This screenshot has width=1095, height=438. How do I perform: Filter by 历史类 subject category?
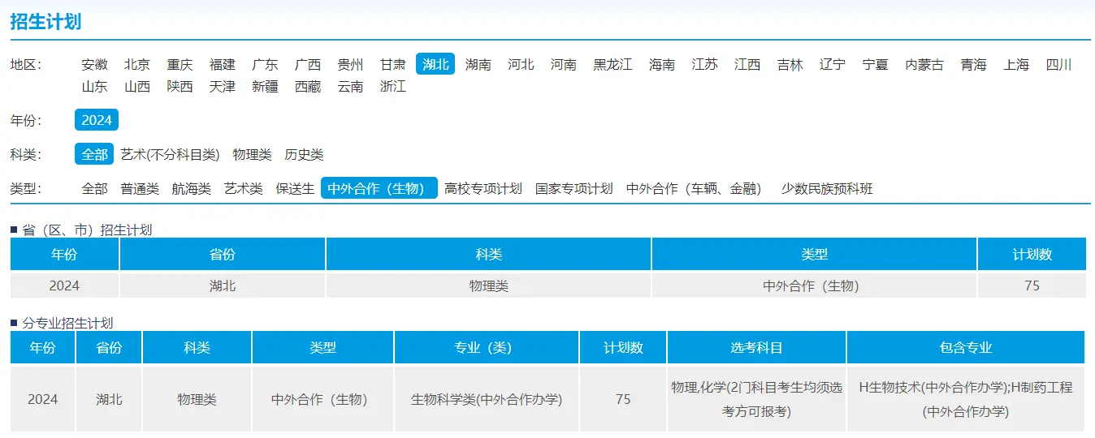[304, 154]
